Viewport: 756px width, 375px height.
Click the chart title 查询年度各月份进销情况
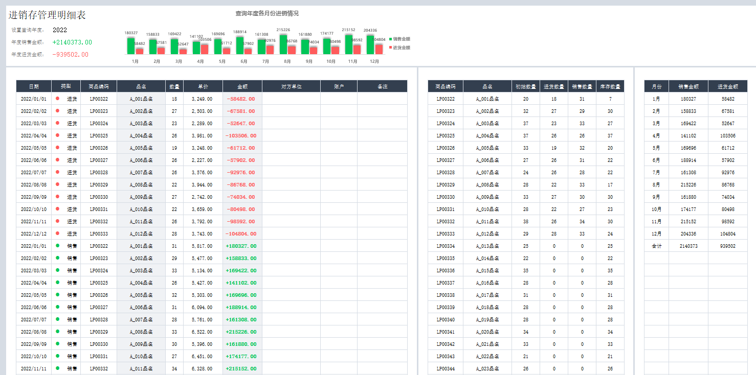(266, 13)
